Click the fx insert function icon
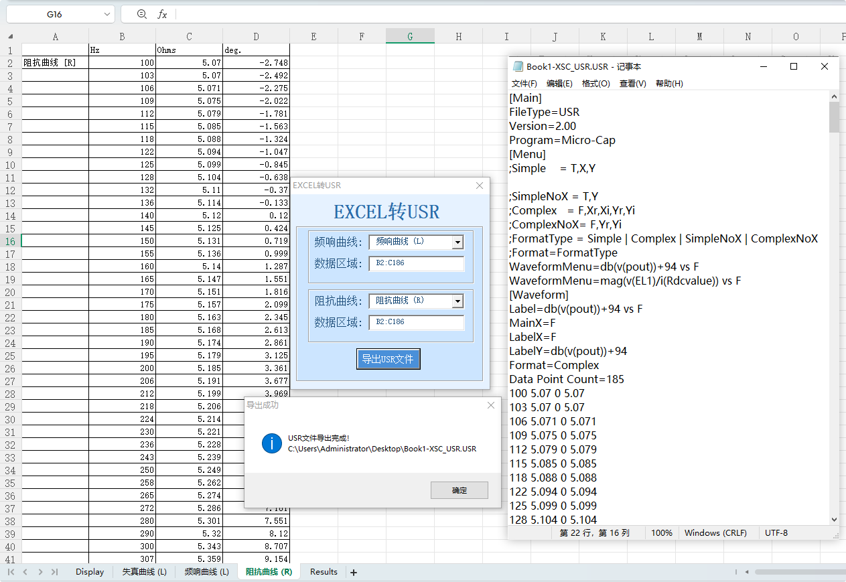The width and height of the screenshot is (846, 582). pyautogui.click(x=162, y=14)
